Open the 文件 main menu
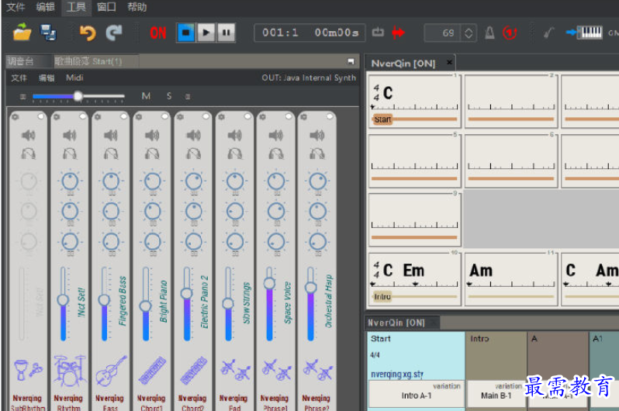This screenshot has width=619, height=411. coord(16,7)
